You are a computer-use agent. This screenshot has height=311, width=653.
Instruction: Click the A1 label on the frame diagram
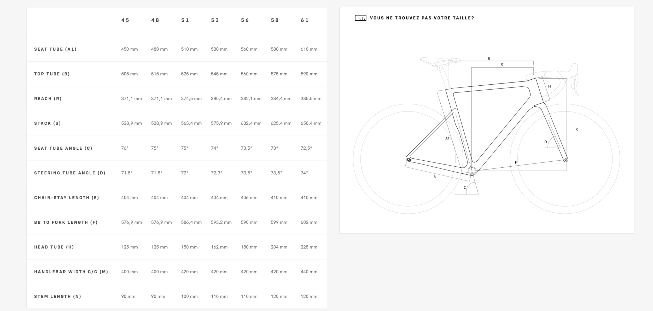click(447, 138)
